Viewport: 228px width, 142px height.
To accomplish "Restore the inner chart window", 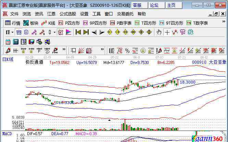I will 216,14.
